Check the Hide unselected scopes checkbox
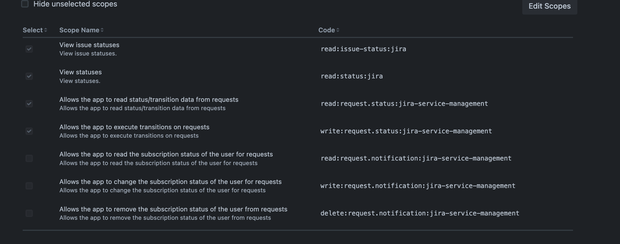620x244 pixels. coord(25,4)
